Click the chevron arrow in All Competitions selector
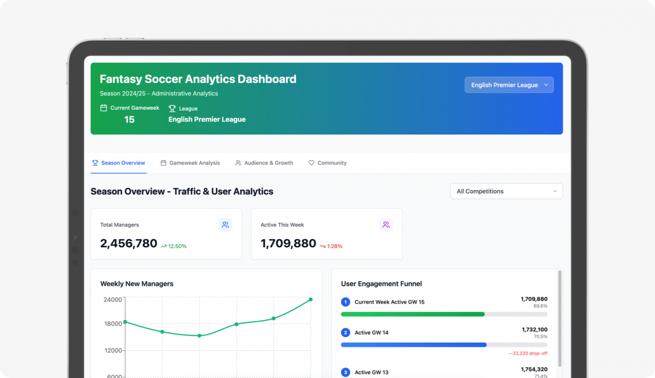655x378 pixels. coord(555,191)
